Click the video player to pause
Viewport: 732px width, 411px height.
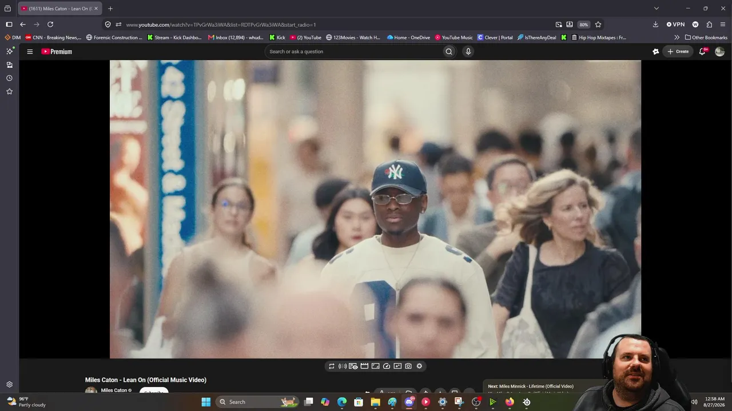tap(375, 209)
